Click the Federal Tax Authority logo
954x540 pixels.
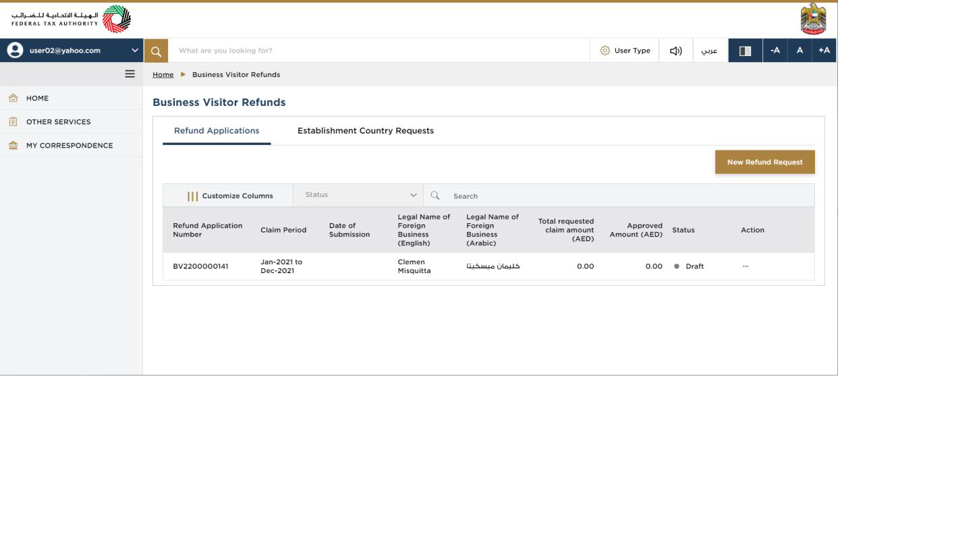point(72,20)
